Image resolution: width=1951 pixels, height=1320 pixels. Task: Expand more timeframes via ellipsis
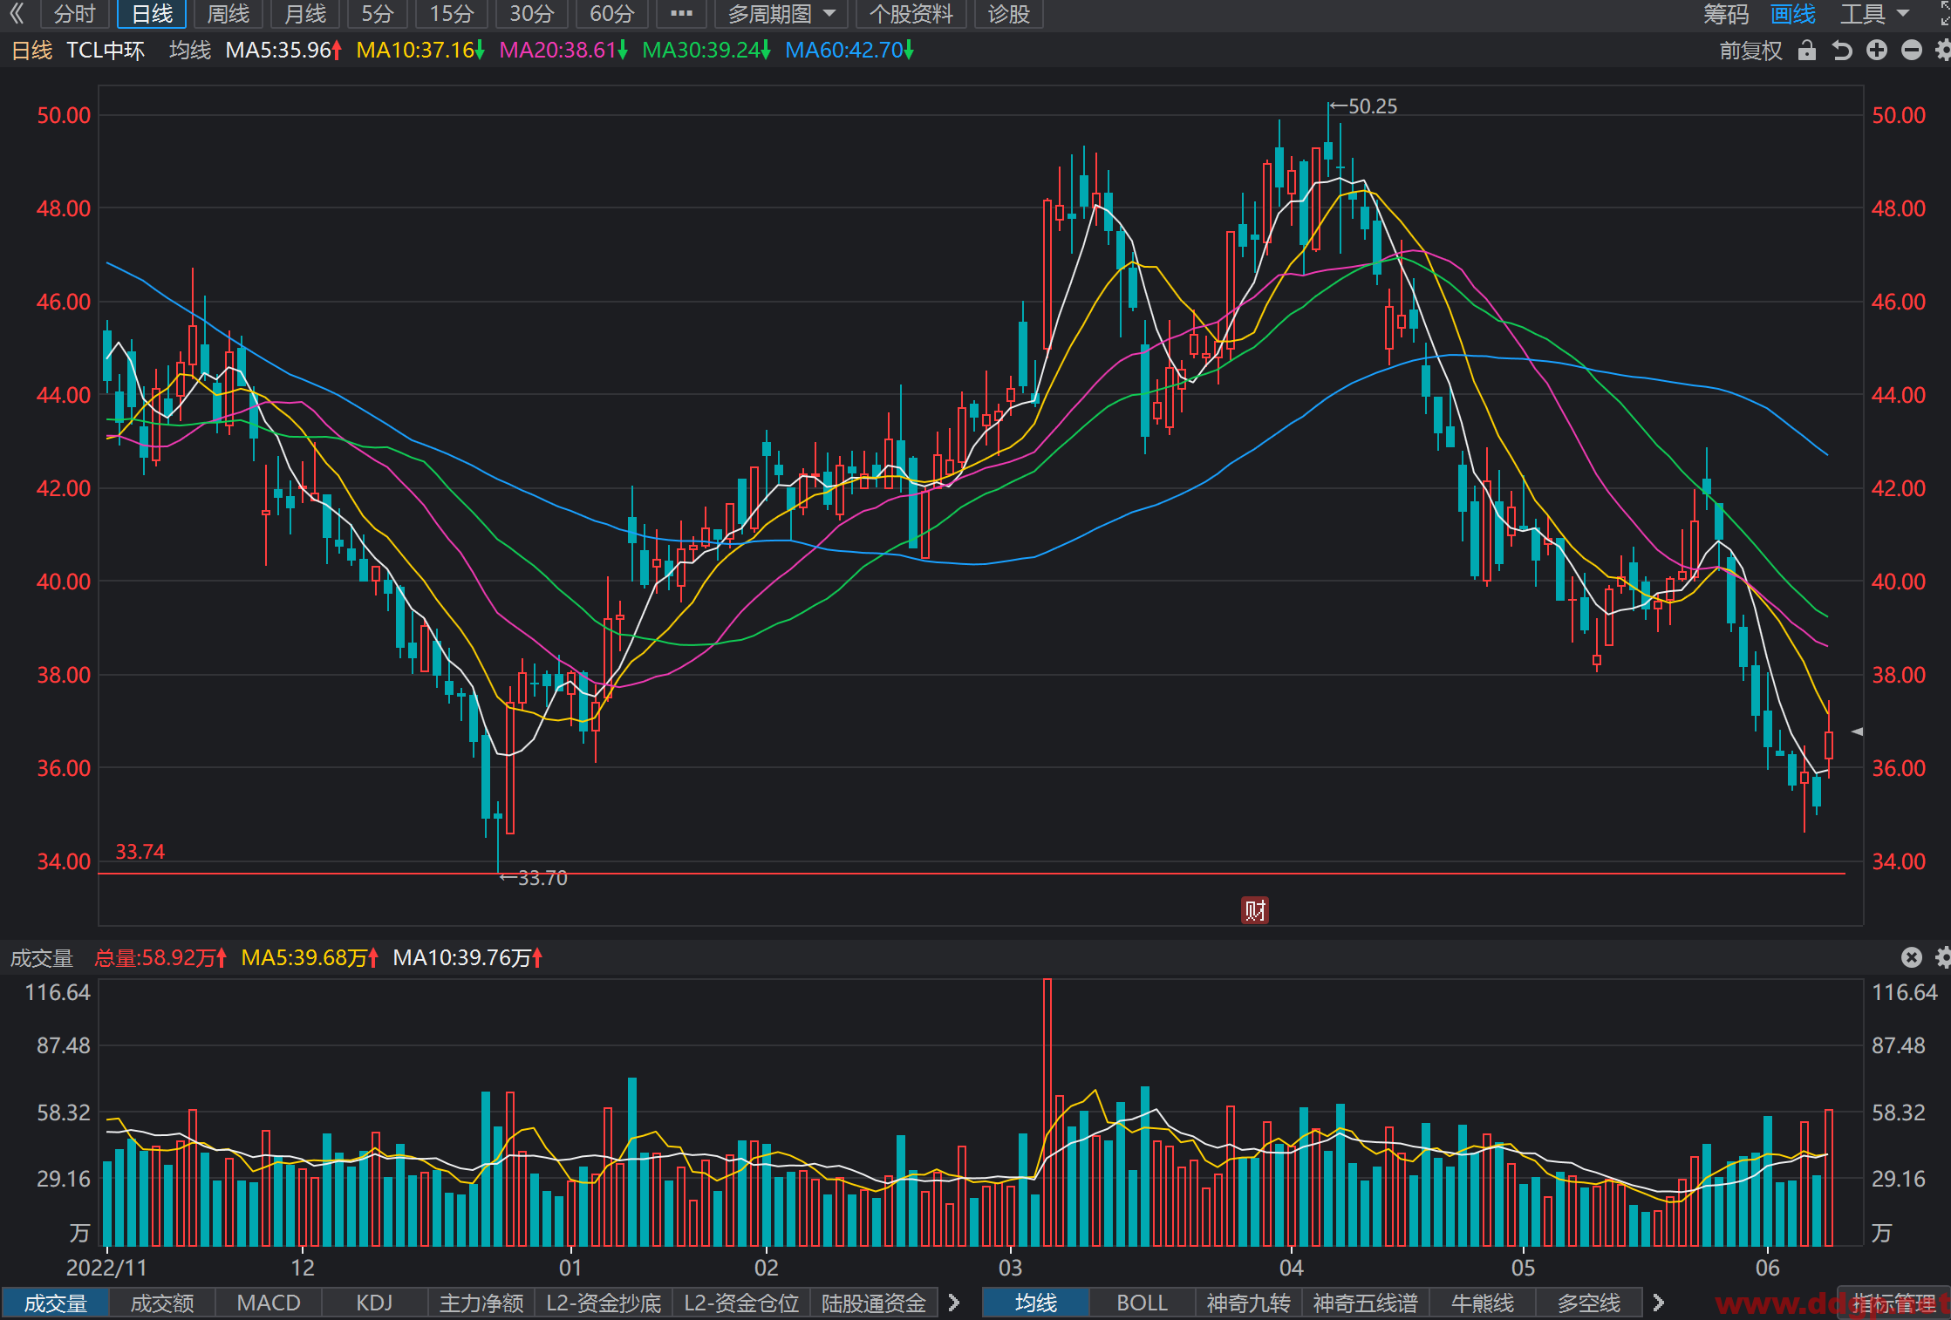pyautogui.click(x=681, y=14)
